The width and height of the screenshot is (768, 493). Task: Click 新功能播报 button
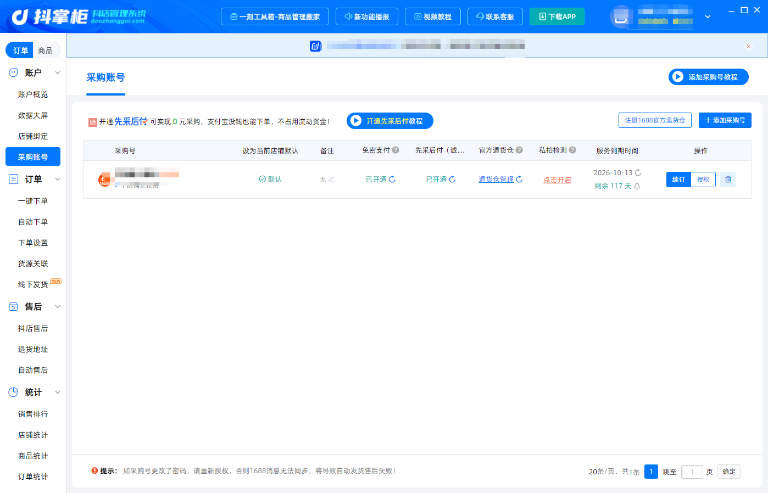pos(367,16)
